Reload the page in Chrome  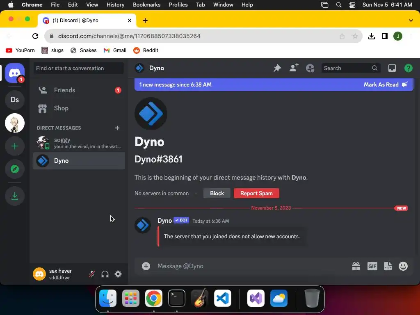[35, 36]
